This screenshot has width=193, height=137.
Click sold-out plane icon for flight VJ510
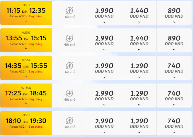point(69,38)
